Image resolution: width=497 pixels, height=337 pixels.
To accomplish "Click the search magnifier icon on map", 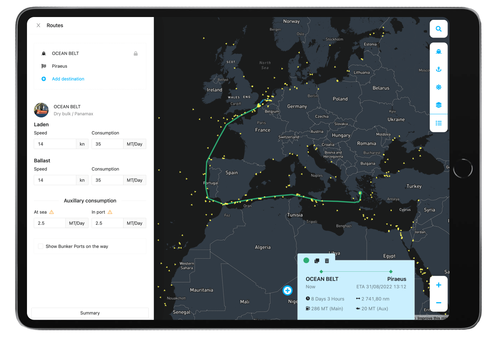I will [438, 29].
